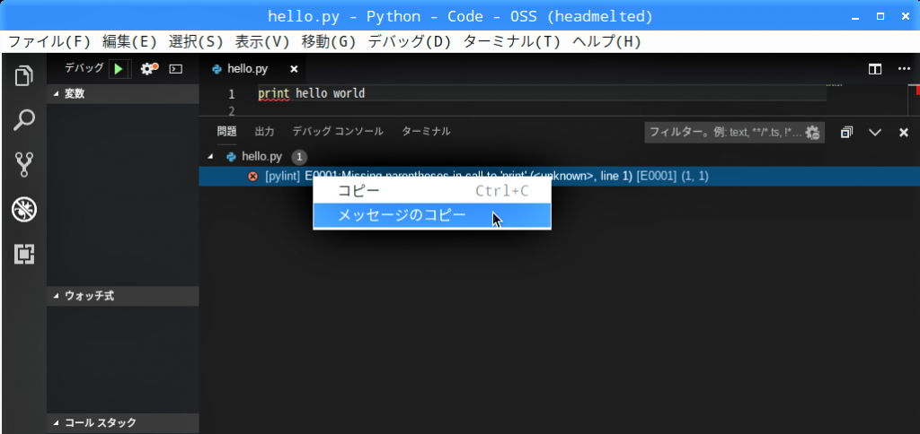
Task: Collapse the 変数 section
Action: pyautogui.click(x=57, y=94)
